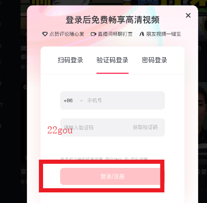Open the 密码登录 tab
The width and height of the screenshot is (207, 203).
tap(155, 60)
